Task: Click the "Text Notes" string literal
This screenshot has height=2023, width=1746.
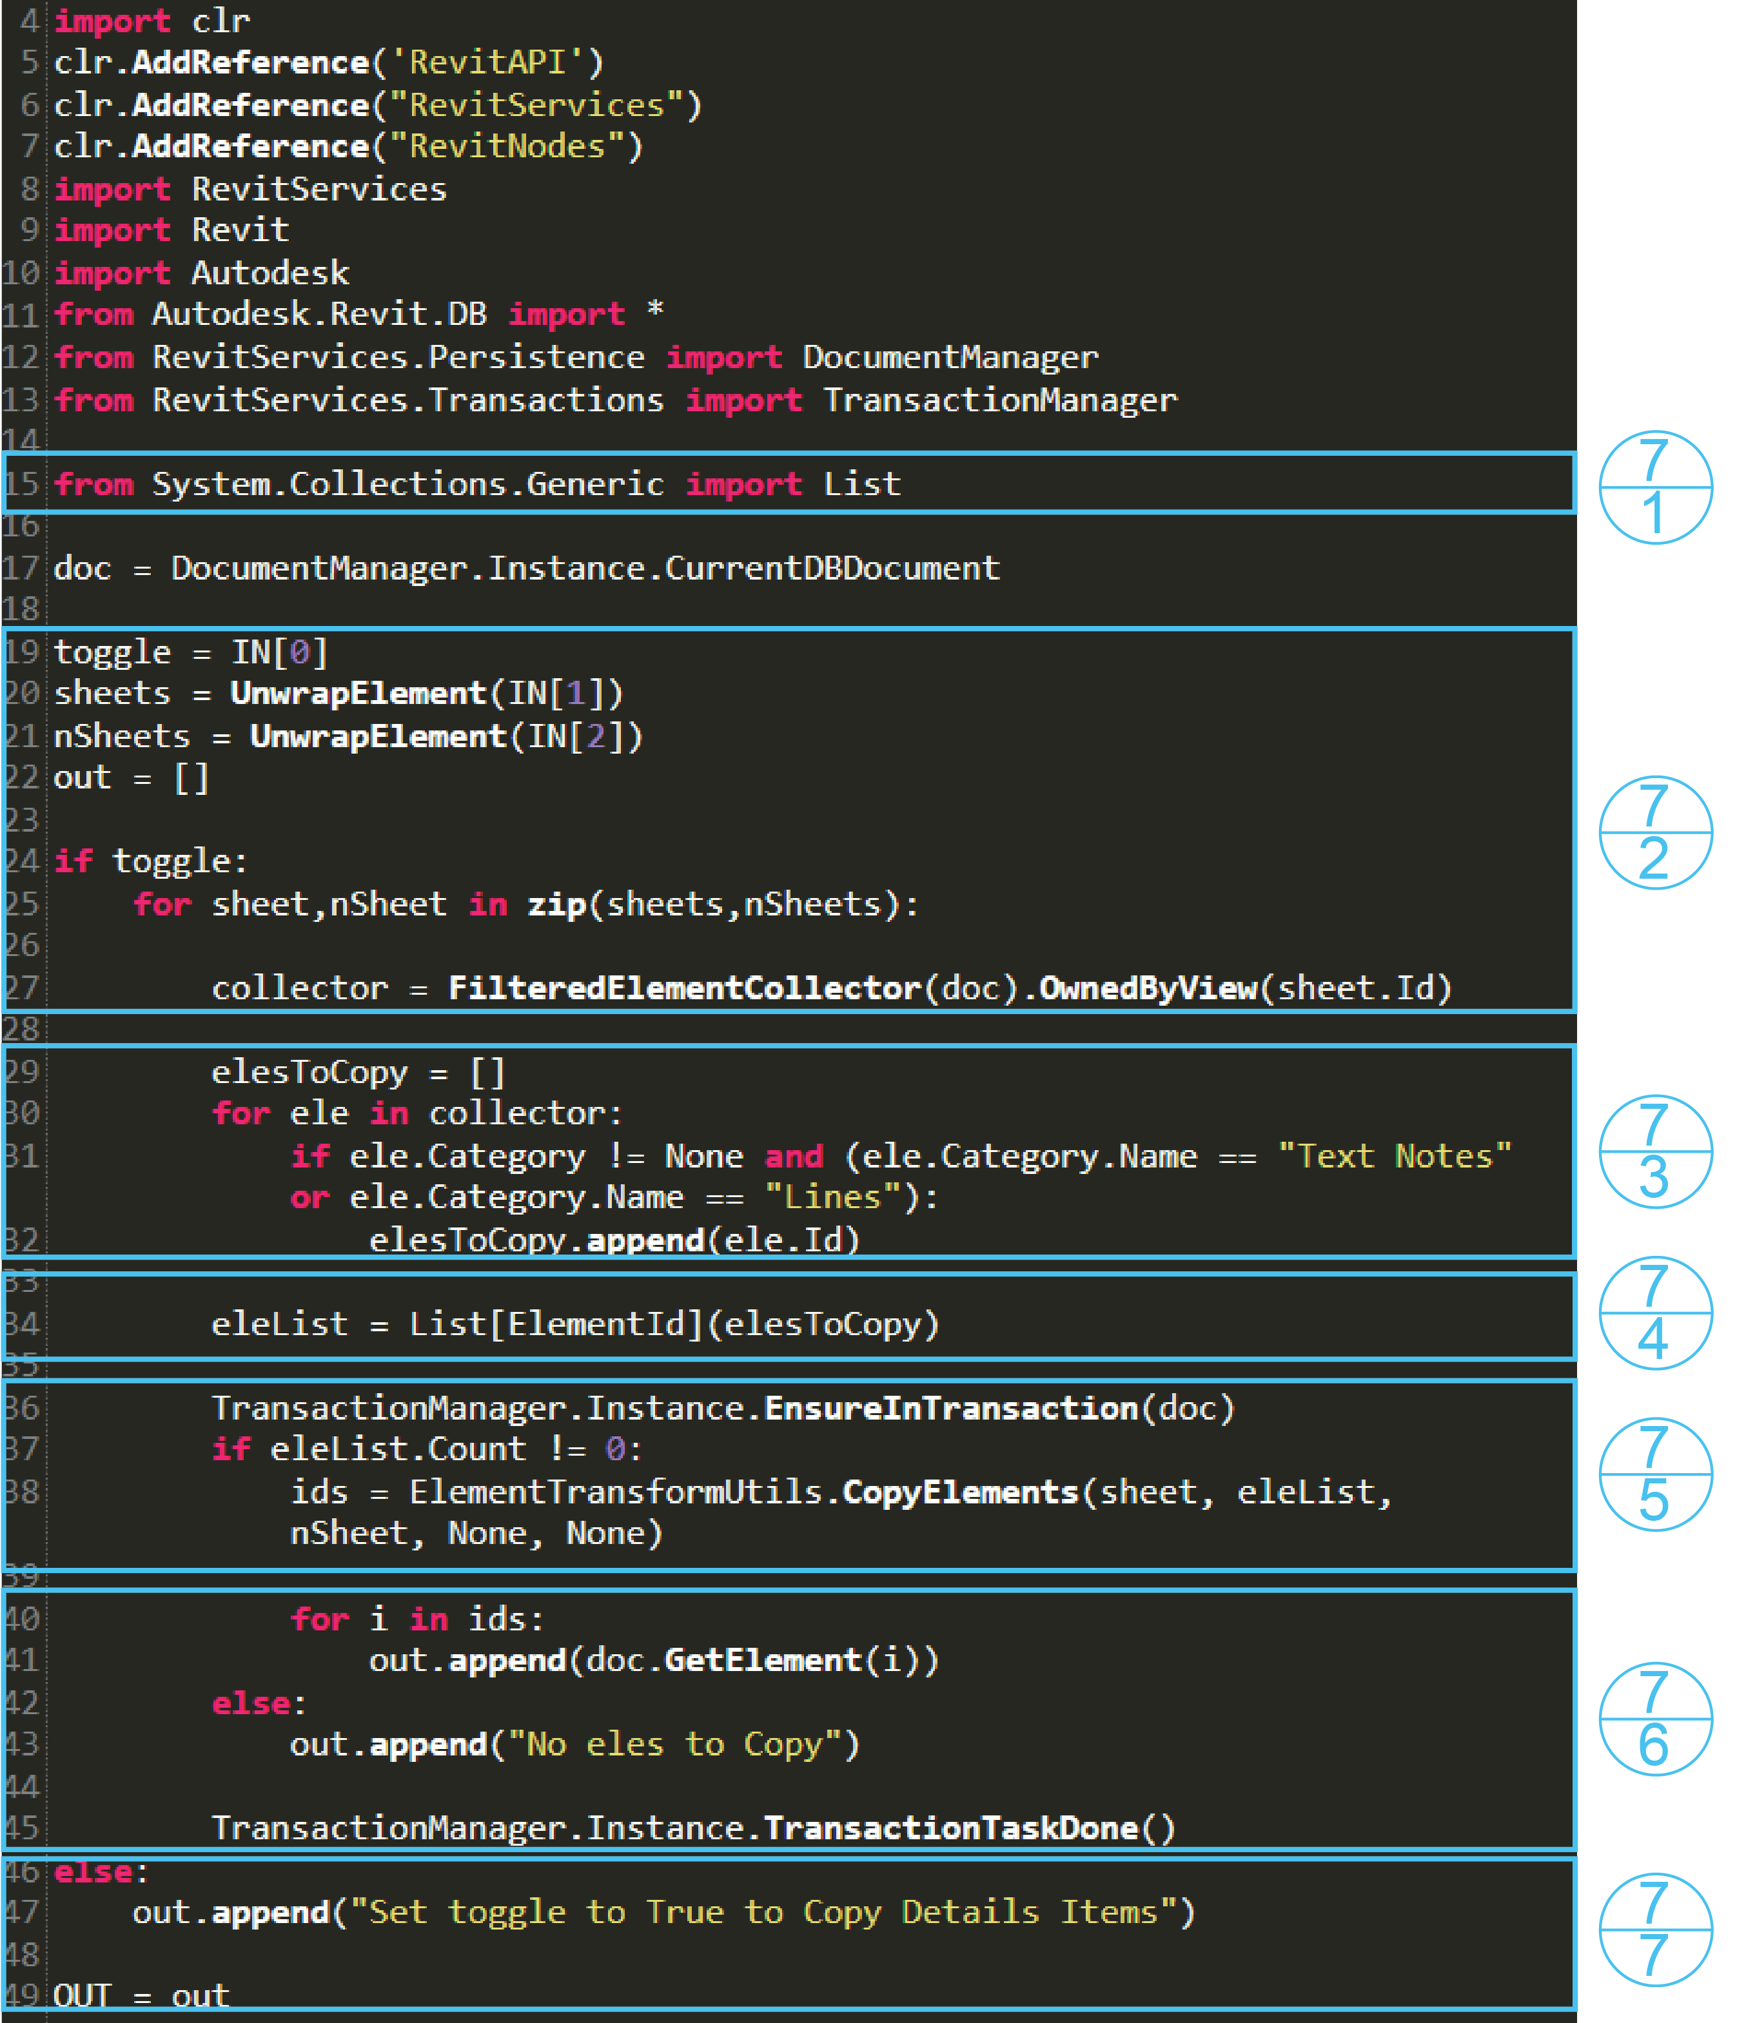Action: click(1395, 1156)
